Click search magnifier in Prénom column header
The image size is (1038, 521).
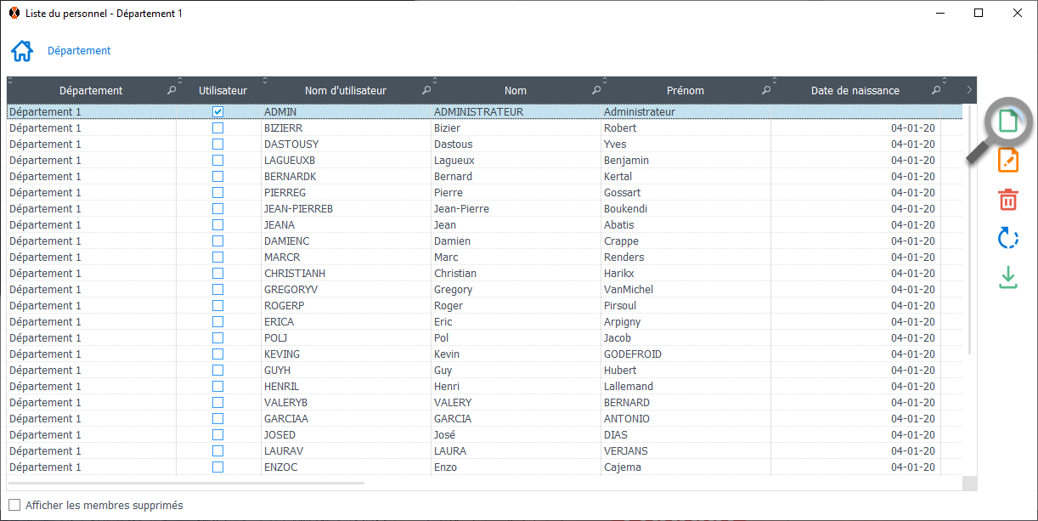pos(766,90)
